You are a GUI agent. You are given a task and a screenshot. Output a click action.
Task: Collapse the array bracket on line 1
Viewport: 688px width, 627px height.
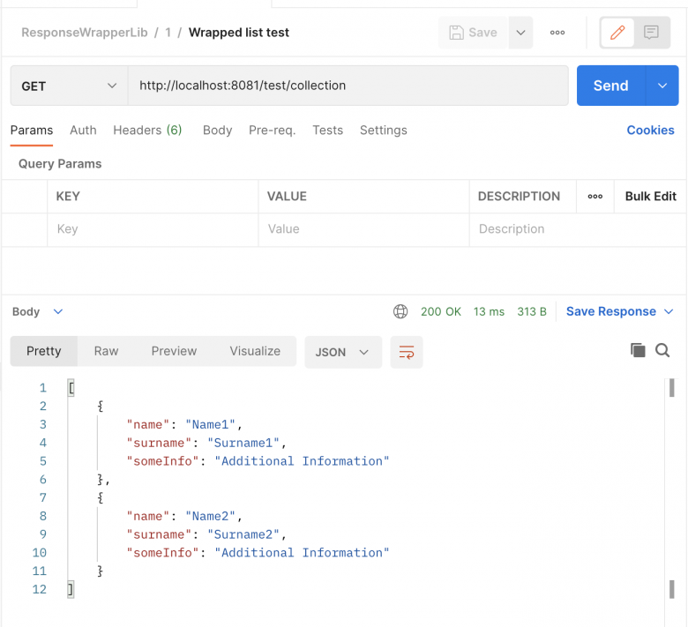tap(71, 388)
